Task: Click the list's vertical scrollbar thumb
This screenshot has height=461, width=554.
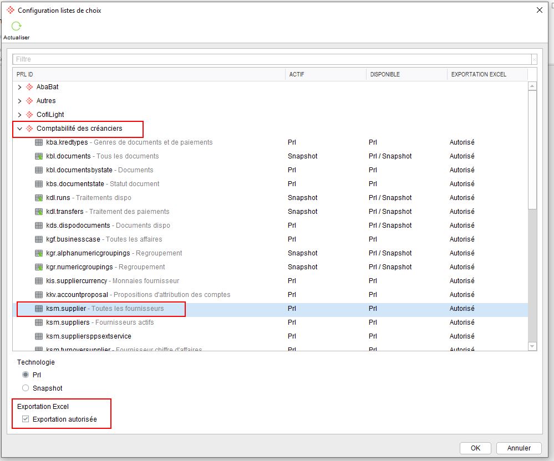Action: point(532,150)
